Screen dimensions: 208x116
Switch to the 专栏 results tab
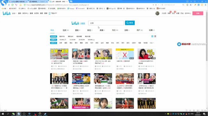(115, 30)
